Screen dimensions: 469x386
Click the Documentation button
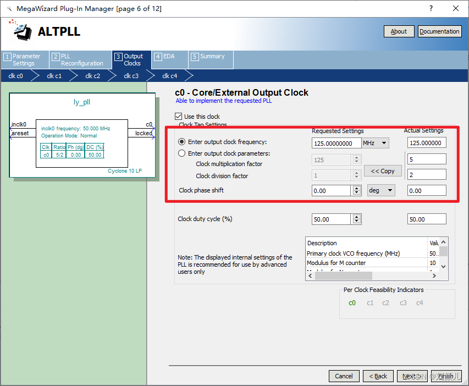tap(439, 31)
